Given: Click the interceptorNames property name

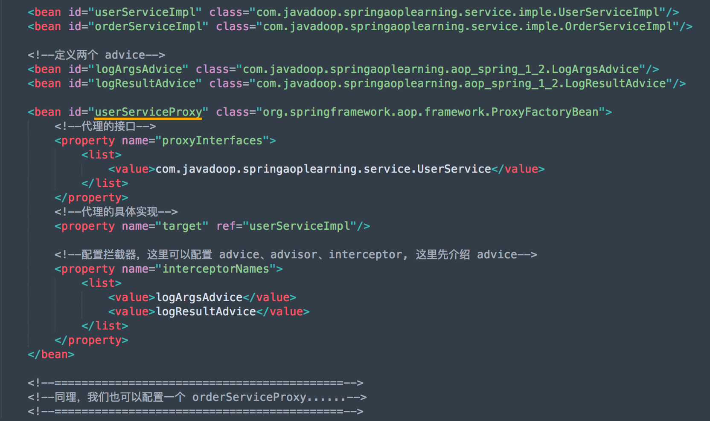Looking at the screenshot, I should click(x=215, y=269).
